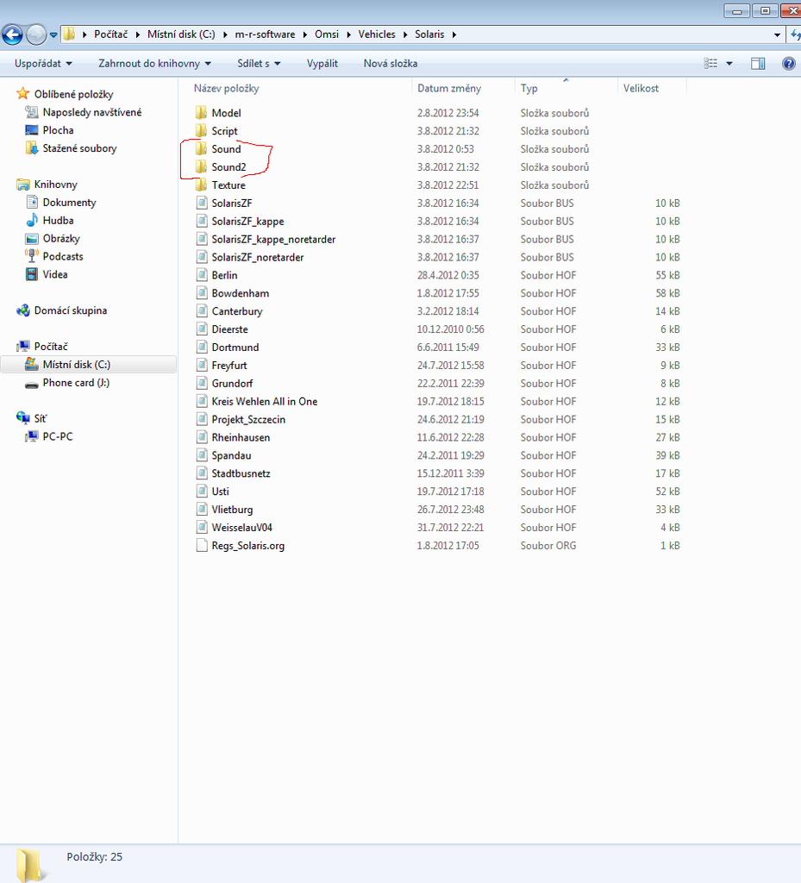Select Hudba music library icon
The image size is (801, 883).
coord(32,221)
